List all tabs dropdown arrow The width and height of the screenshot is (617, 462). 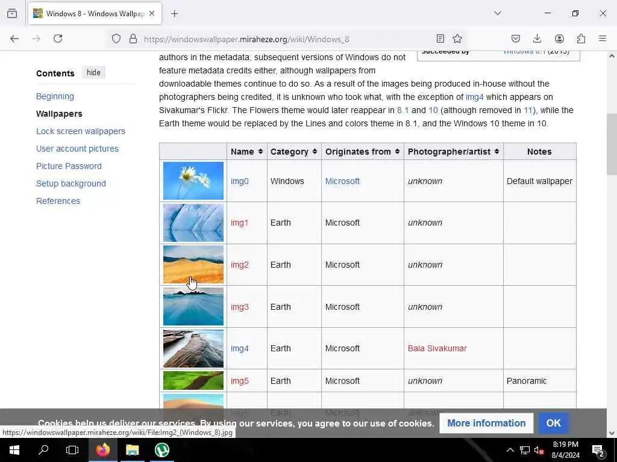[x=498, y=13]
